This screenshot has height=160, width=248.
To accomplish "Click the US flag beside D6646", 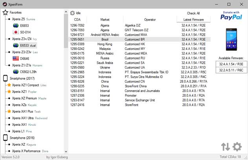I will (16, 59).
